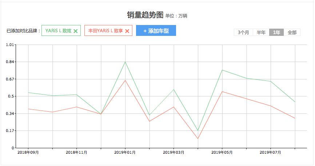The height and width of the screenshot is (166, 315).
Task: Click the y-axis value 0.84
Action: [10, 62]
